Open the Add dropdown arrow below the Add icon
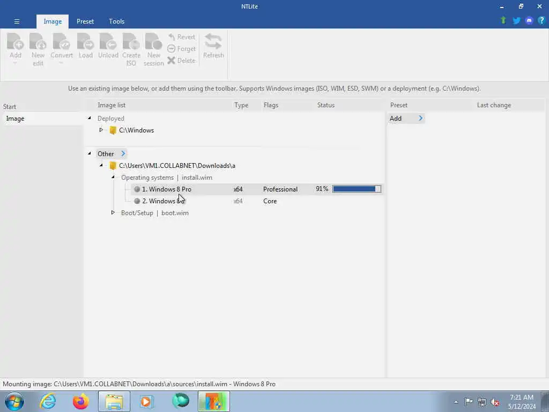This screenshot has height=412, width=549. click(x=15, y=64)
